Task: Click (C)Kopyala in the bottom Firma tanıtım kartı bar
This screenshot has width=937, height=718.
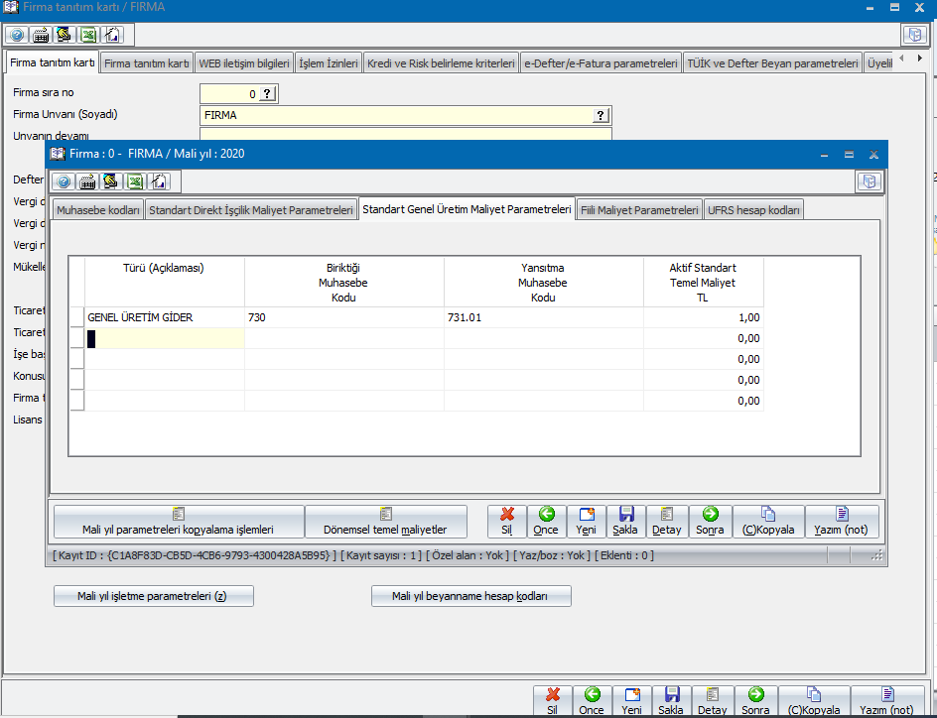Action: click(x=815, y=701)
